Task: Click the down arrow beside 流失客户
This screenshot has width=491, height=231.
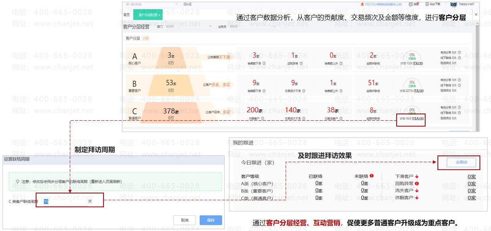Action: pos(417,191)
